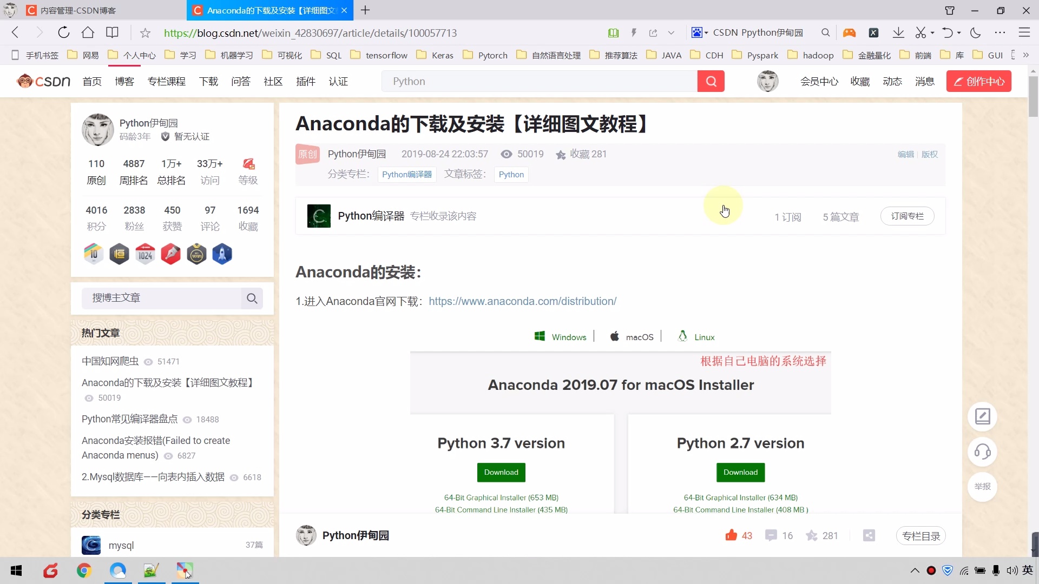The image size is (1039, 584).
Task: Click the screenshot scissors tool icon
Action: 921,32
